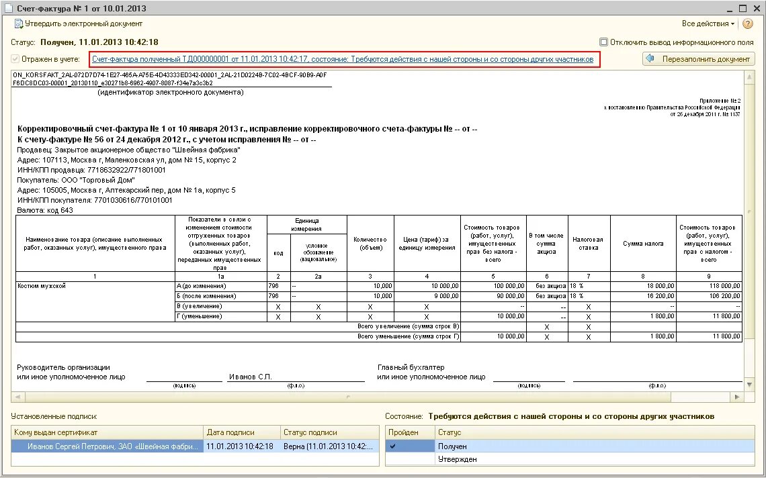Image resolution: width=766 pixels, height=478 pixels.
Task: Click the signature date 11.01.2013 10:42:18 cell
Action: coord(243,446)
